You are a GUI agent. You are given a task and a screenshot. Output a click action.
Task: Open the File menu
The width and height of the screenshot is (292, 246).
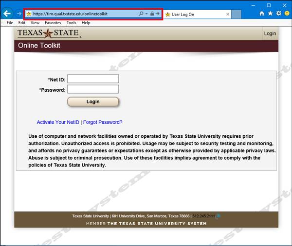click(10, 23)
